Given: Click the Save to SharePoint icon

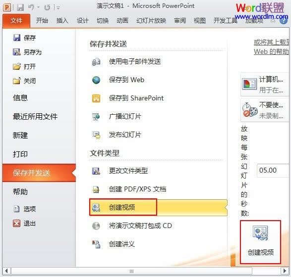Looking at the screenshot, I should (x=96, y=98).
